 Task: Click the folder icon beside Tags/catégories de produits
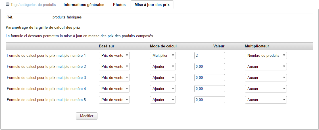tap(8, 4)
